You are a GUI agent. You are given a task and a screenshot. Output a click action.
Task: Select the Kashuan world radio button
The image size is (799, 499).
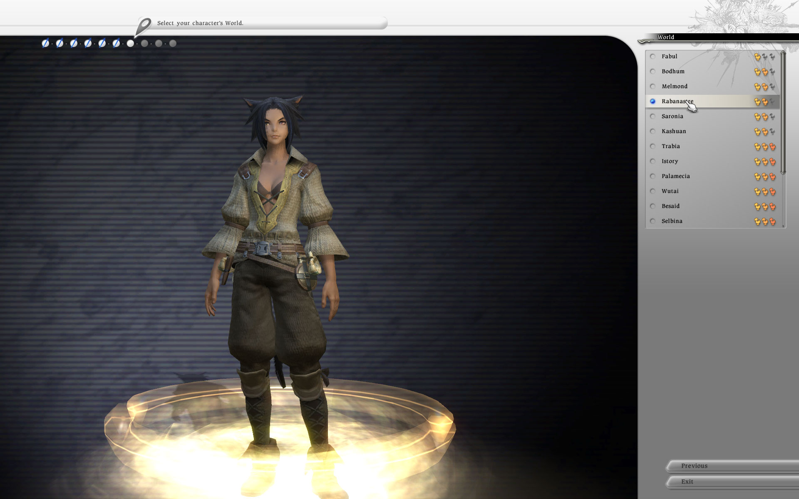tap(653, 131)
